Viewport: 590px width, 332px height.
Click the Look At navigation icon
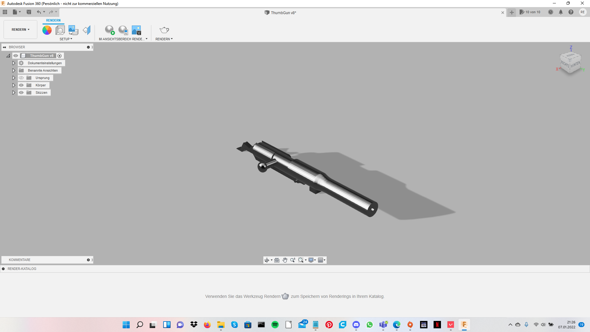[x=277, y=260]
